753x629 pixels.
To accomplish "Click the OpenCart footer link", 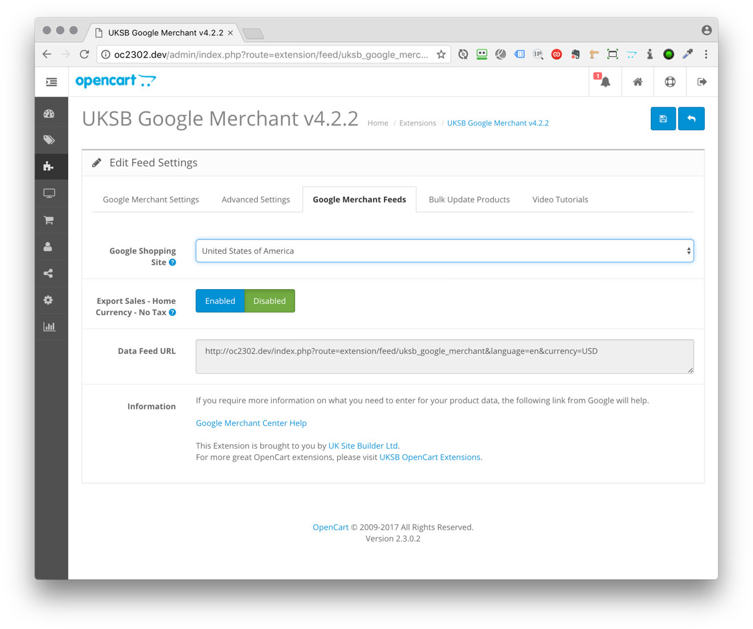I will 330,527.
